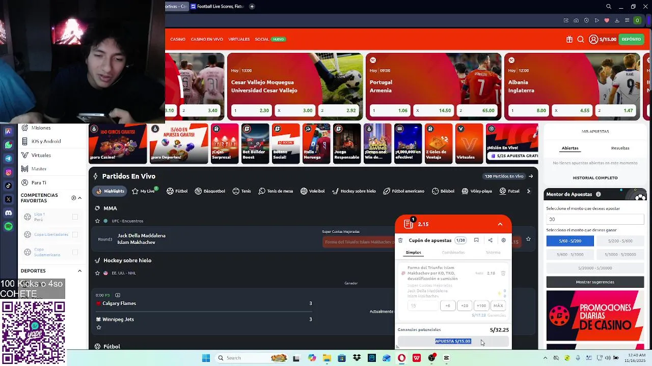Select the Abiertas tab in Mis Apuestas
Image resolution: width=652 pixels, height=366 pixels.
570,148
